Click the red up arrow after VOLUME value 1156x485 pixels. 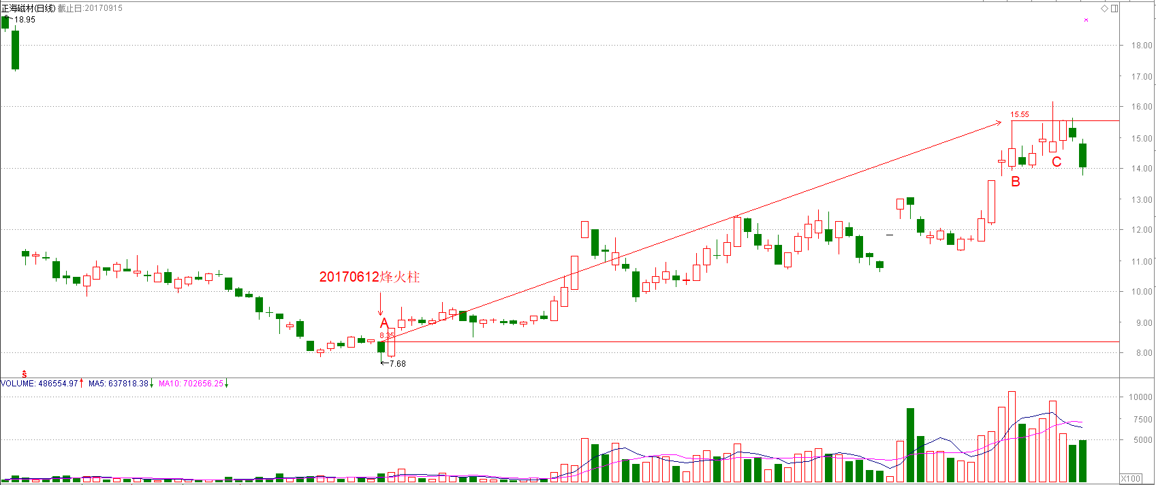[82, 384]
